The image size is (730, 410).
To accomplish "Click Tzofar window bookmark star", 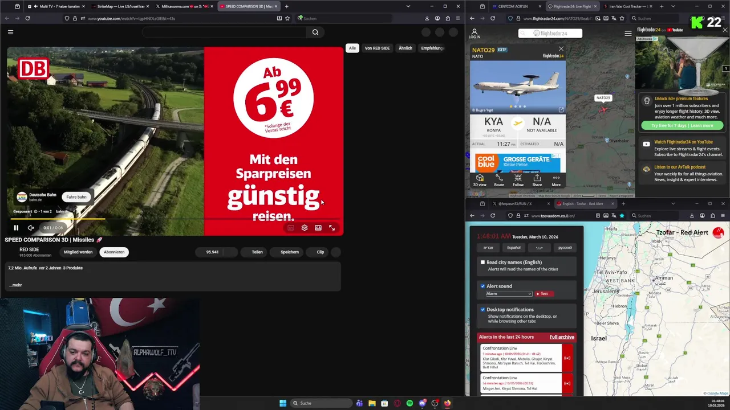I will point(622,216).
